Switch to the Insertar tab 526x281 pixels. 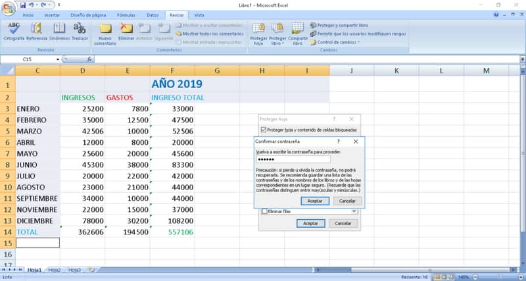(52, 15)
